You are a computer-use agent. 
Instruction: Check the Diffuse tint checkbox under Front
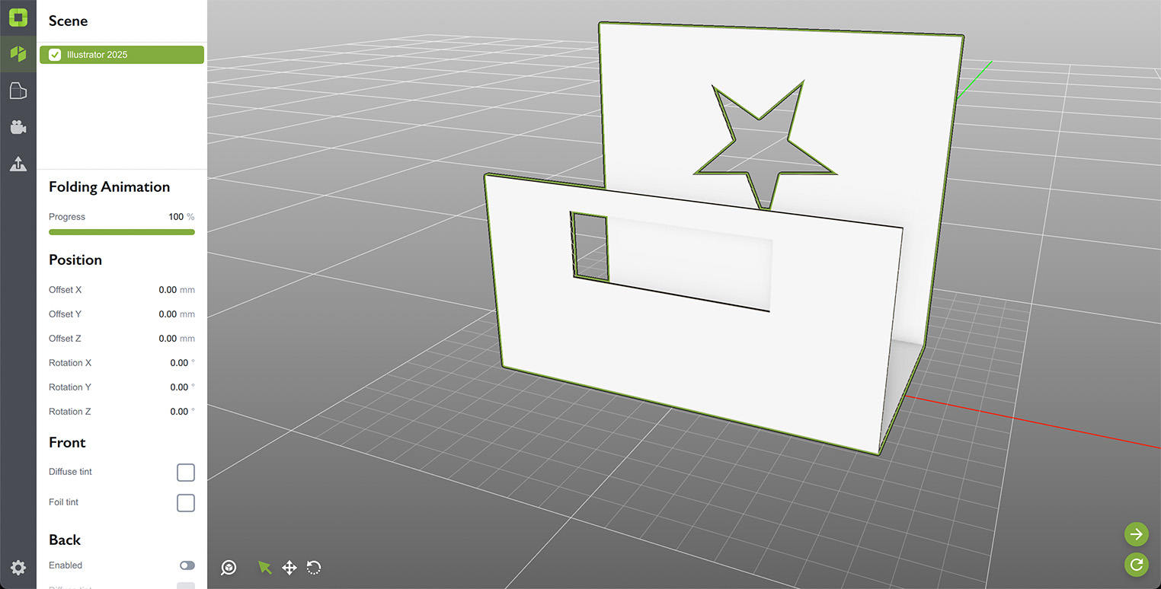tap(186, 472)
